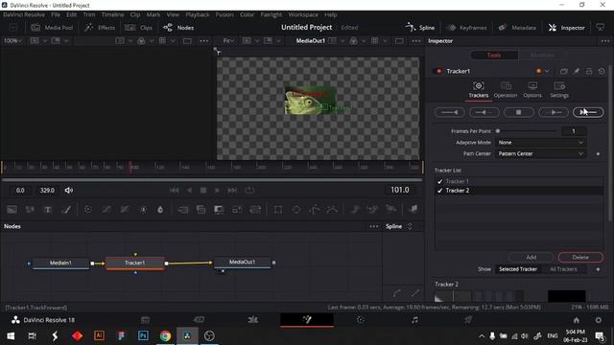
Task: Open Nodes panel options menu
Action: click(x=373, y=226)
